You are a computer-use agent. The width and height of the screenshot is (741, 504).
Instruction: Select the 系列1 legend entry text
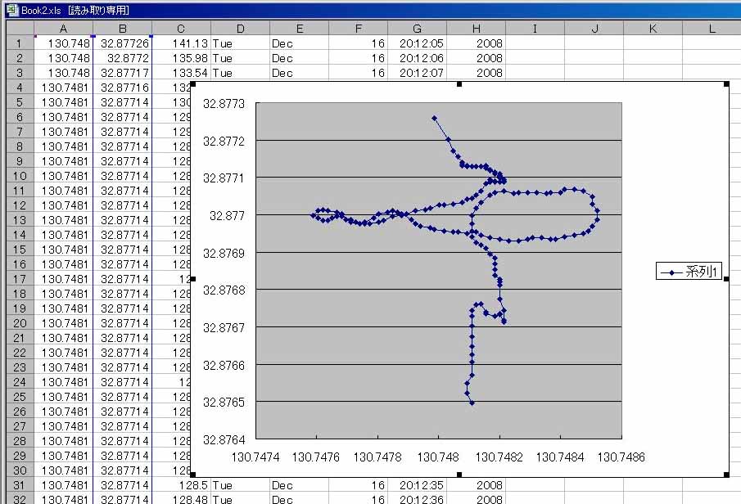coord(702,272)
